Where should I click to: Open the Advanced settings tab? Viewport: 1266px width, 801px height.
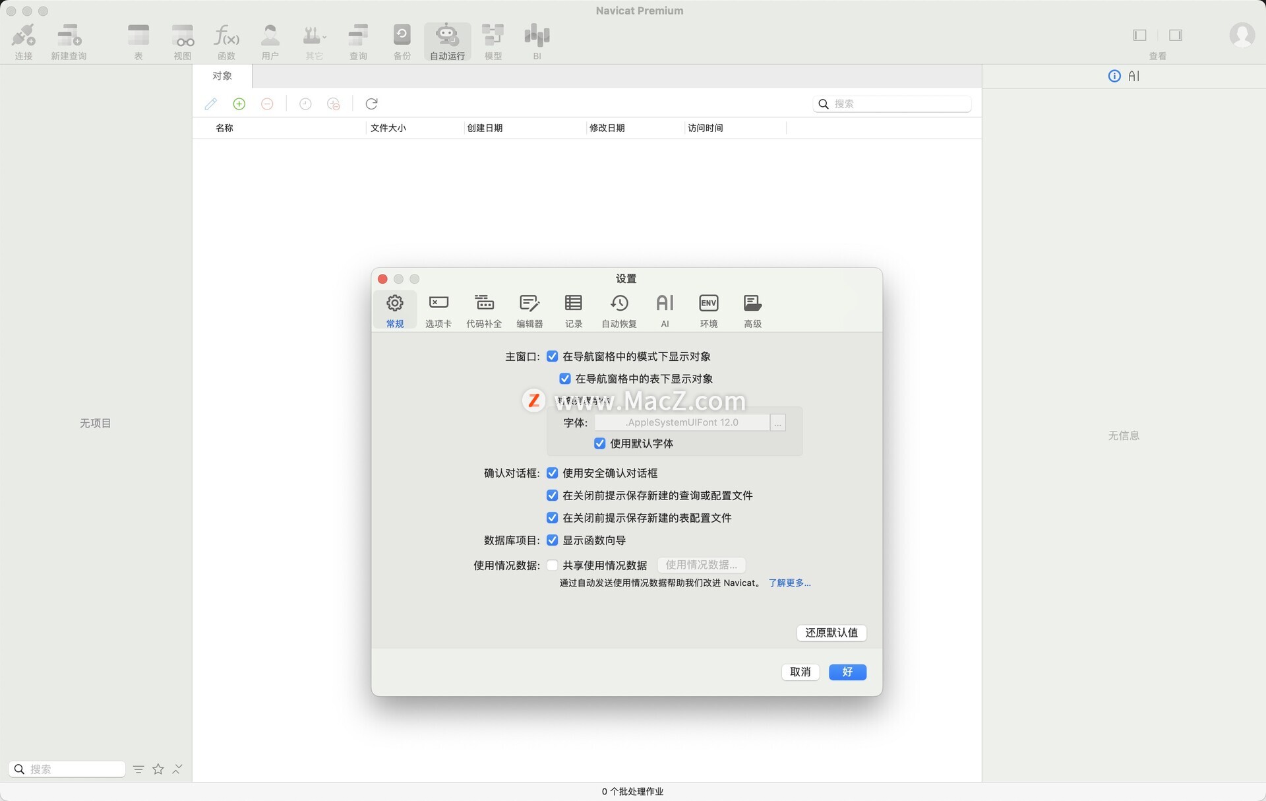[753, 310]
